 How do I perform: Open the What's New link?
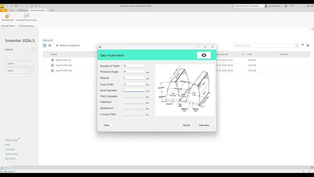11,140
